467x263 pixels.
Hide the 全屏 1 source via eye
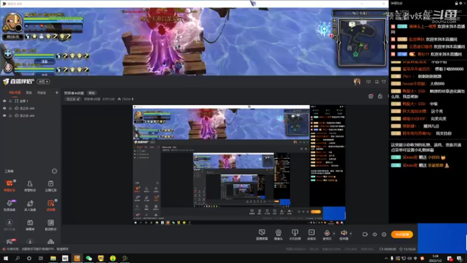tap(4, 101)
